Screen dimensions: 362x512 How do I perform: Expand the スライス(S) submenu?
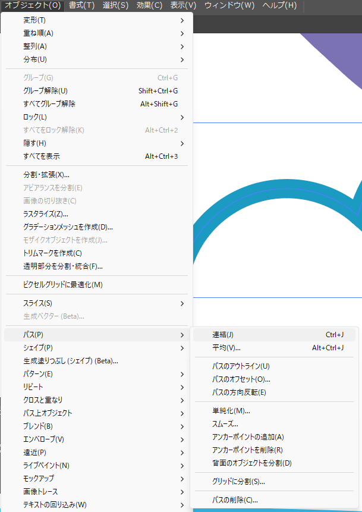click(x=37, y=303)
